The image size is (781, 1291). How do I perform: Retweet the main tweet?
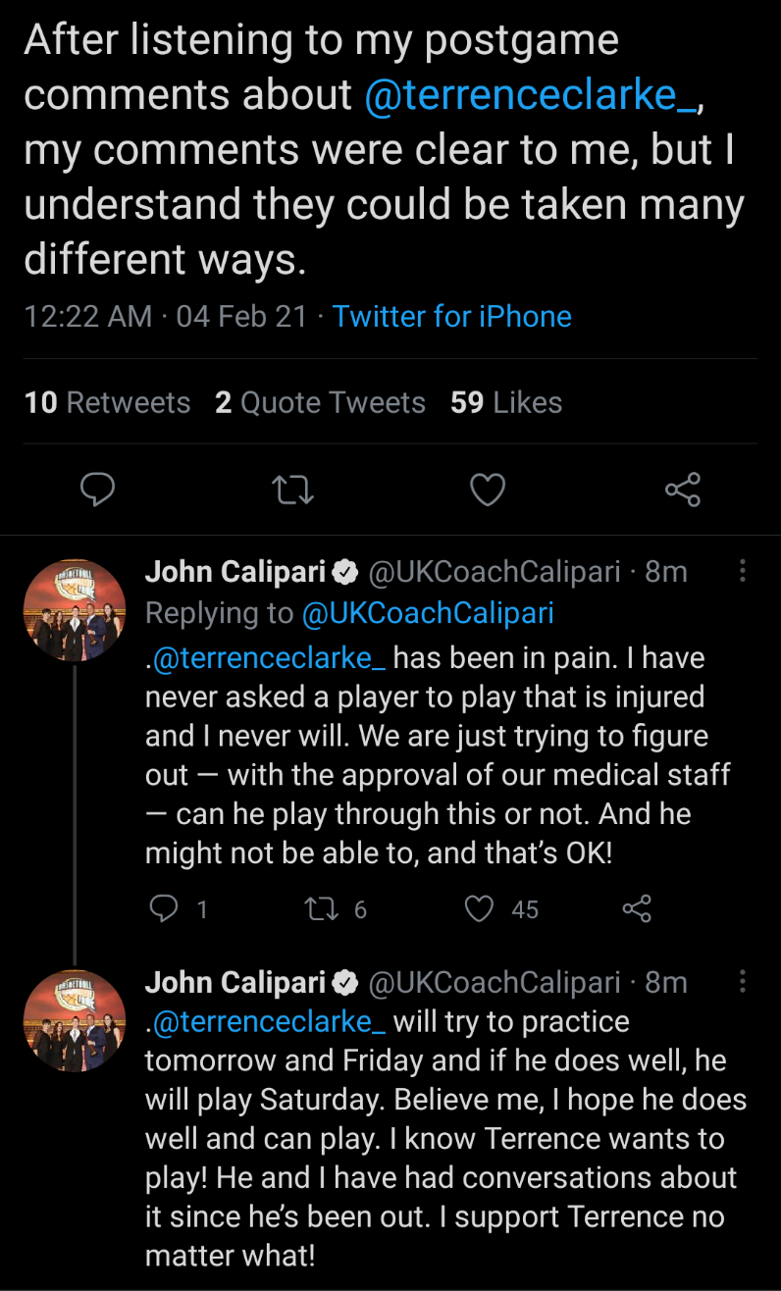pos(292,489)
